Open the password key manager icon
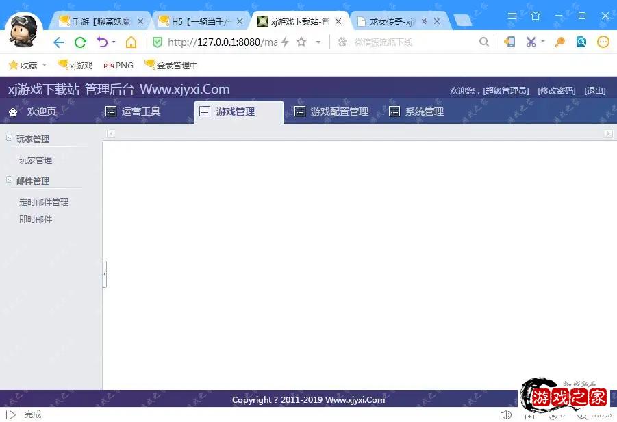 tap(560, 42)
